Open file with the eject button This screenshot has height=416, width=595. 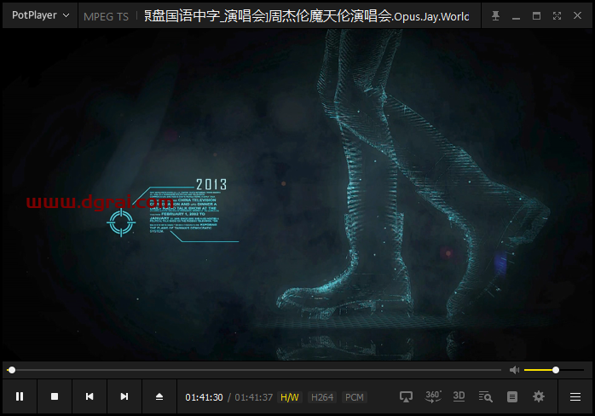coord(159,396)
